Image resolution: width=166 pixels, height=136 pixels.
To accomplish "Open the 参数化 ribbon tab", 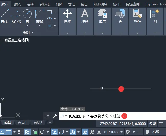I will tap(45, 4).
